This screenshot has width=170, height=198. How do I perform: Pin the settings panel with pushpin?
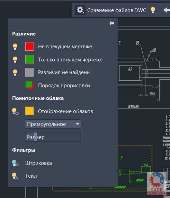pos(111,23)
